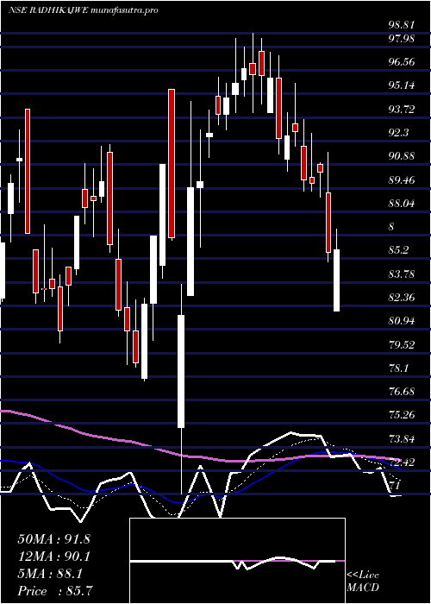This screenshot has height=604, width=431.
Task: Click the 75.26 price axis label
Action: pos(402,416)
